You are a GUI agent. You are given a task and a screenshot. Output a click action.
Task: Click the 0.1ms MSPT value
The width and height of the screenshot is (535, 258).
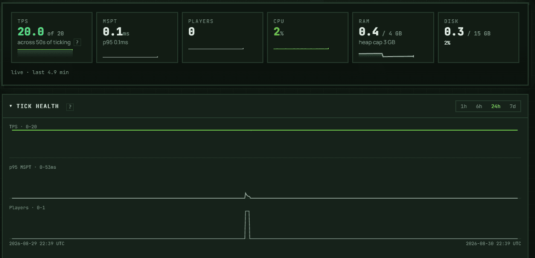[x=116, y=32]
